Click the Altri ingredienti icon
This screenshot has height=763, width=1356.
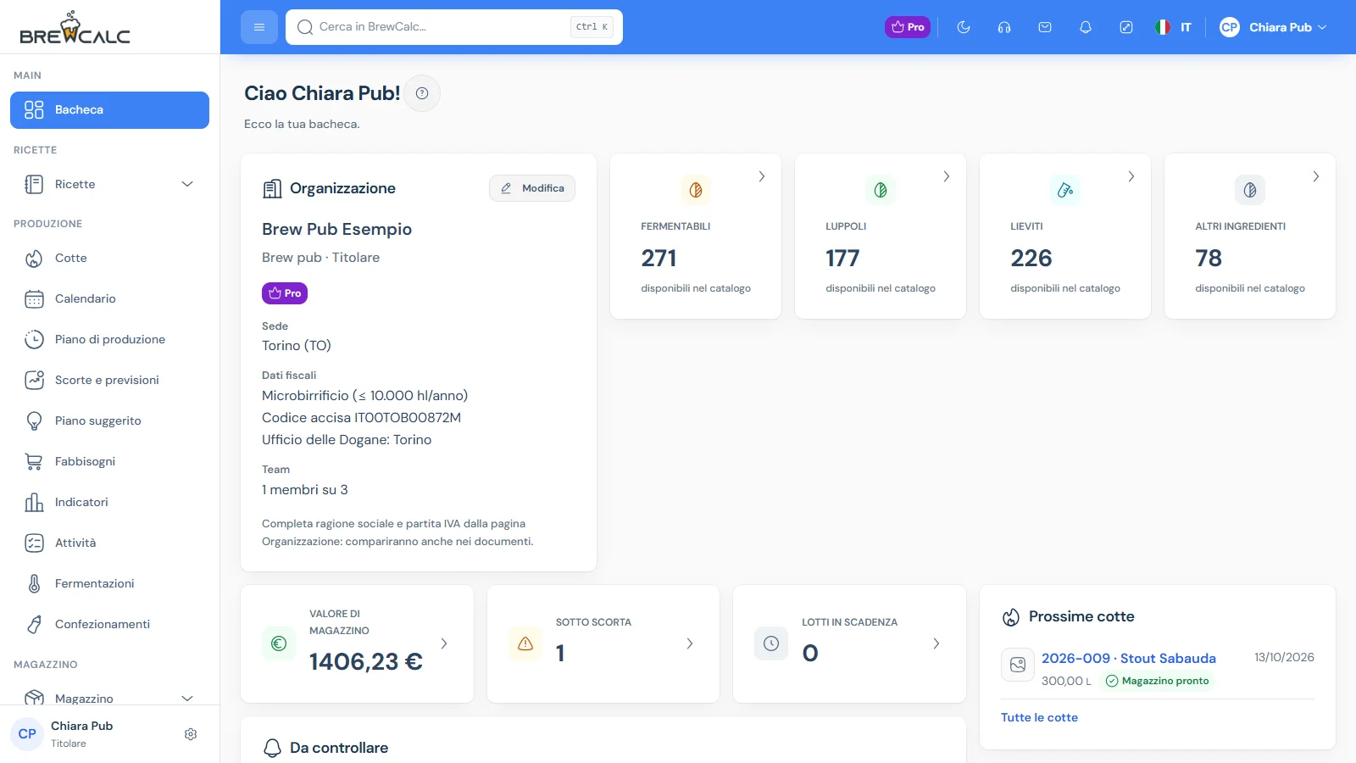click(x=1250, y=190)
